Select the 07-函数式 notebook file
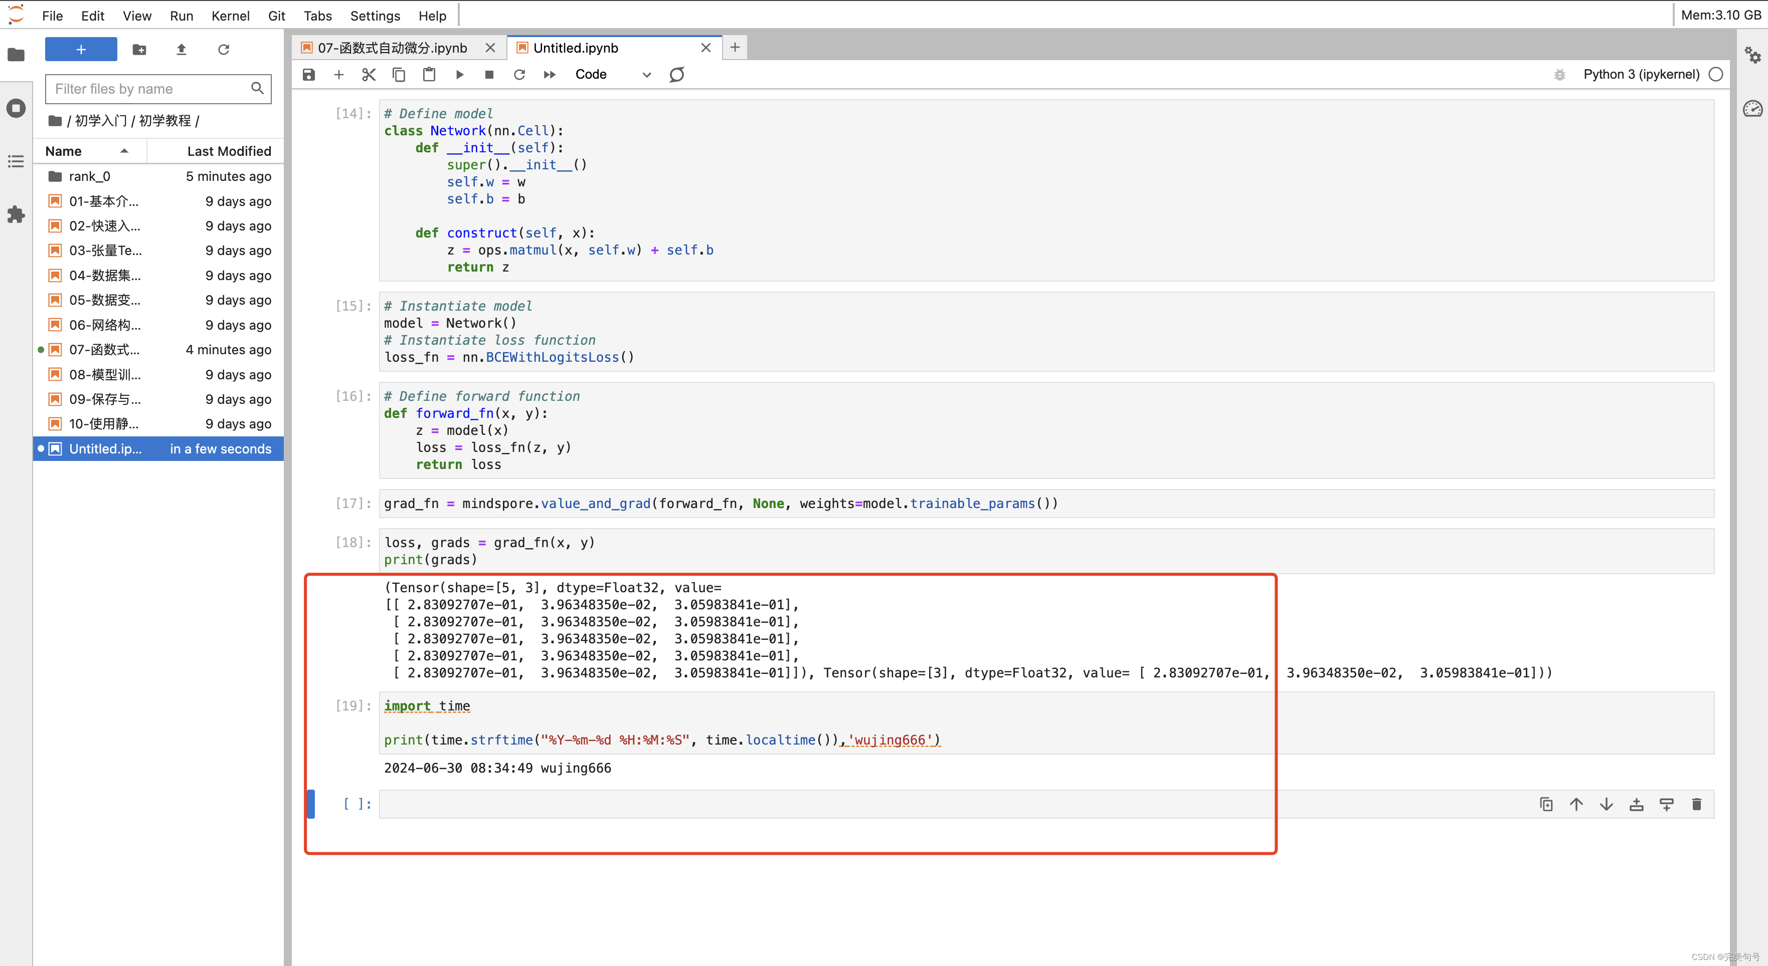Image resolution: width=1768 pixels, height=966 pixels. (x=158, y=350)
